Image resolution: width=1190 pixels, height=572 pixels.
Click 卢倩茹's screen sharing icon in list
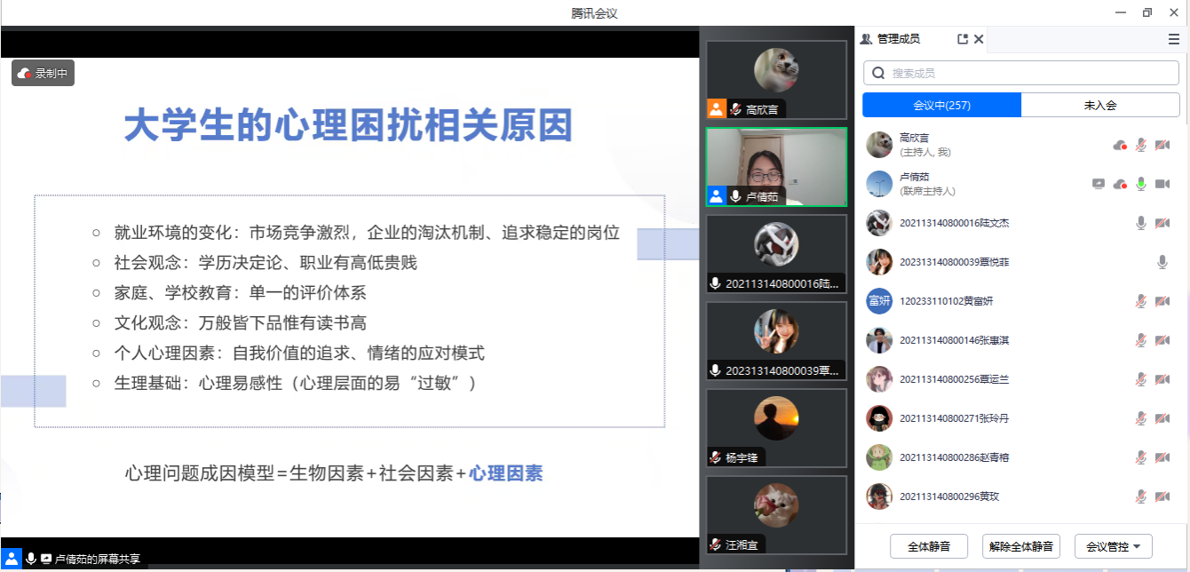point(1099,184)
